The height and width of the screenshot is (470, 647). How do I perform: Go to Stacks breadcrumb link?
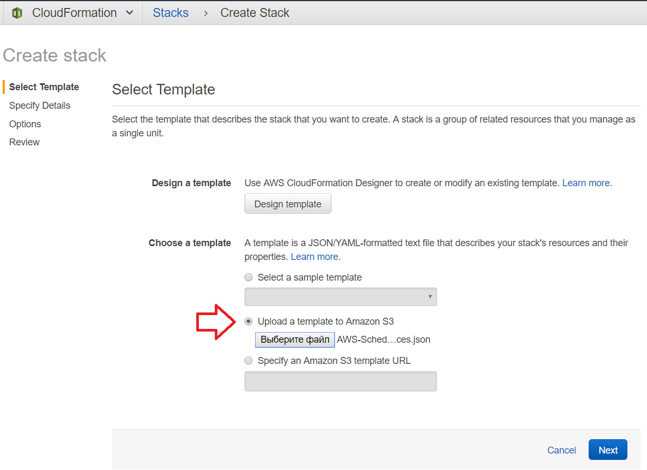[x=170, y=13]
